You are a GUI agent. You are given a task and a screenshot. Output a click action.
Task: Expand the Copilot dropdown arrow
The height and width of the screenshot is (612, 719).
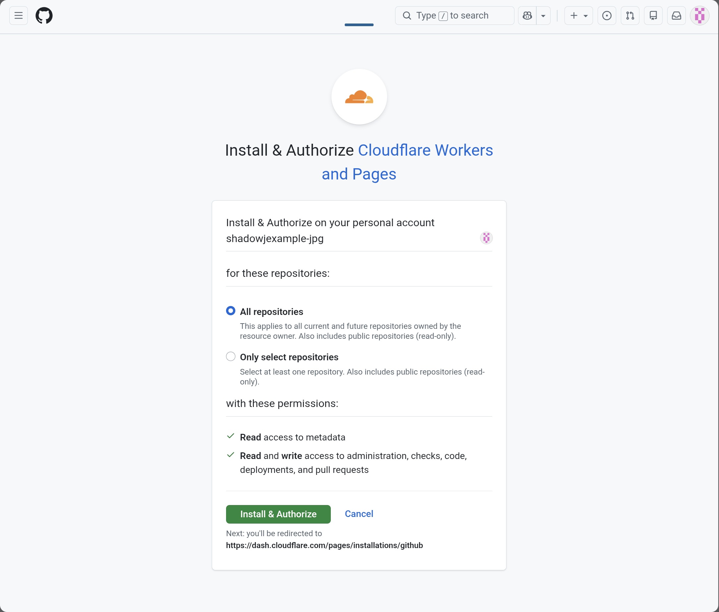(x=543, y=16)
